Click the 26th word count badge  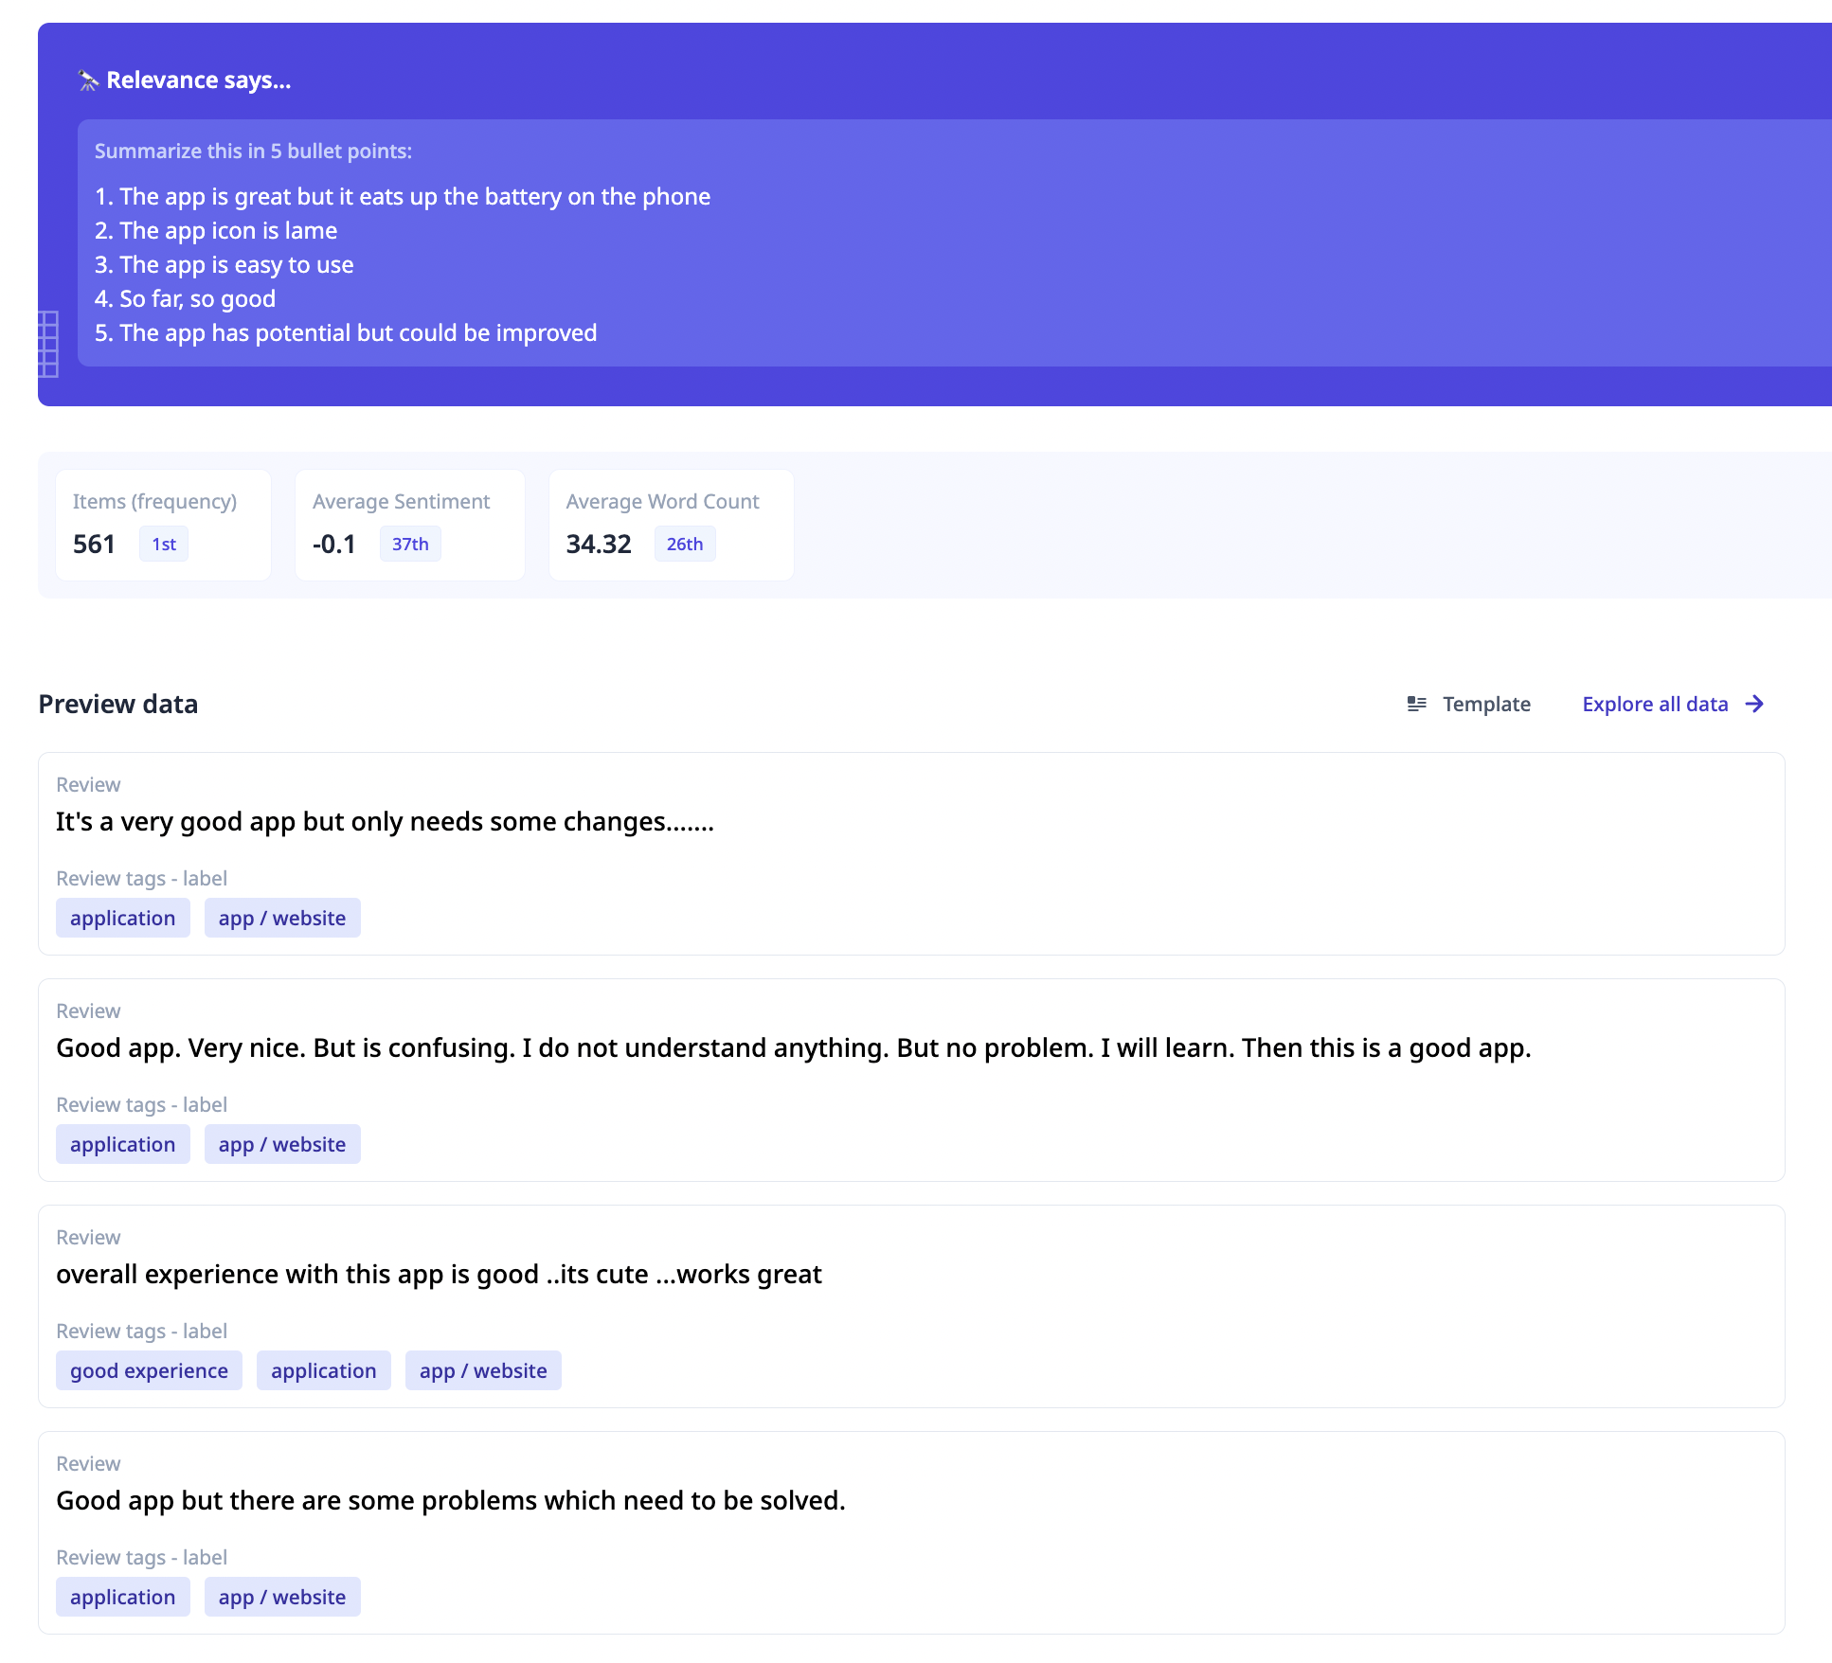tap(684, 545)
